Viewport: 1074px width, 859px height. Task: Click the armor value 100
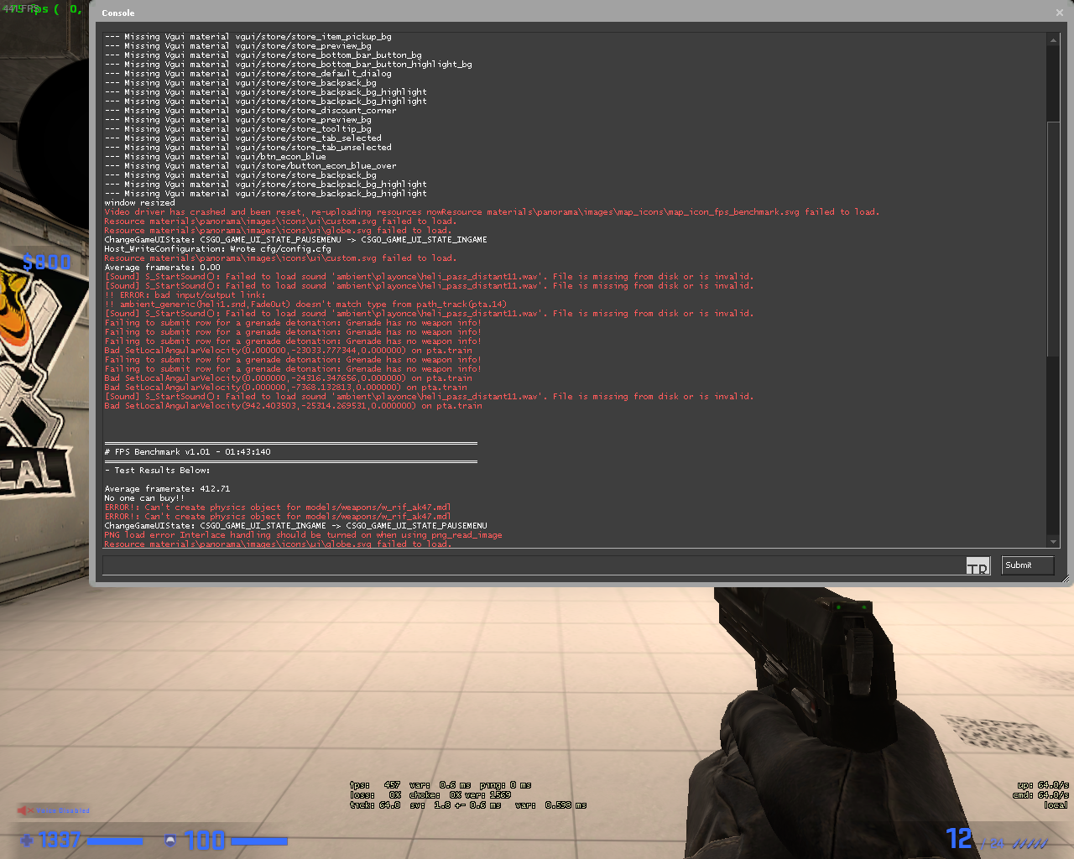click(205, 840)
